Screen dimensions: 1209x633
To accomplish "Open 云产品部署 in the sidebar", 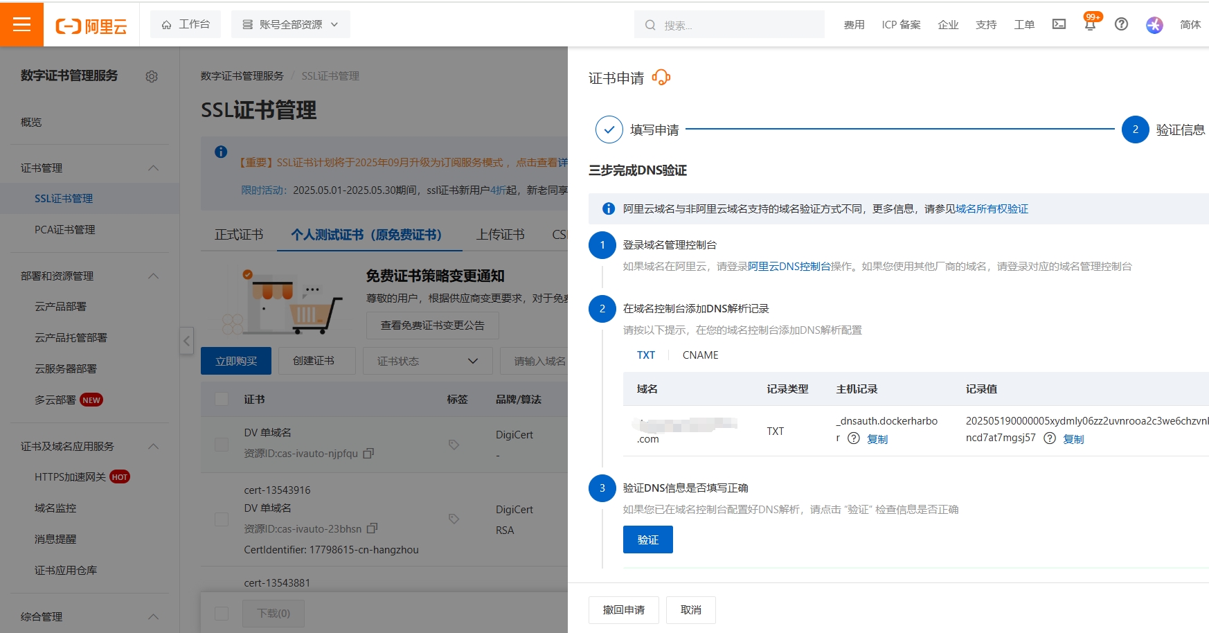I will click(61, 306).
